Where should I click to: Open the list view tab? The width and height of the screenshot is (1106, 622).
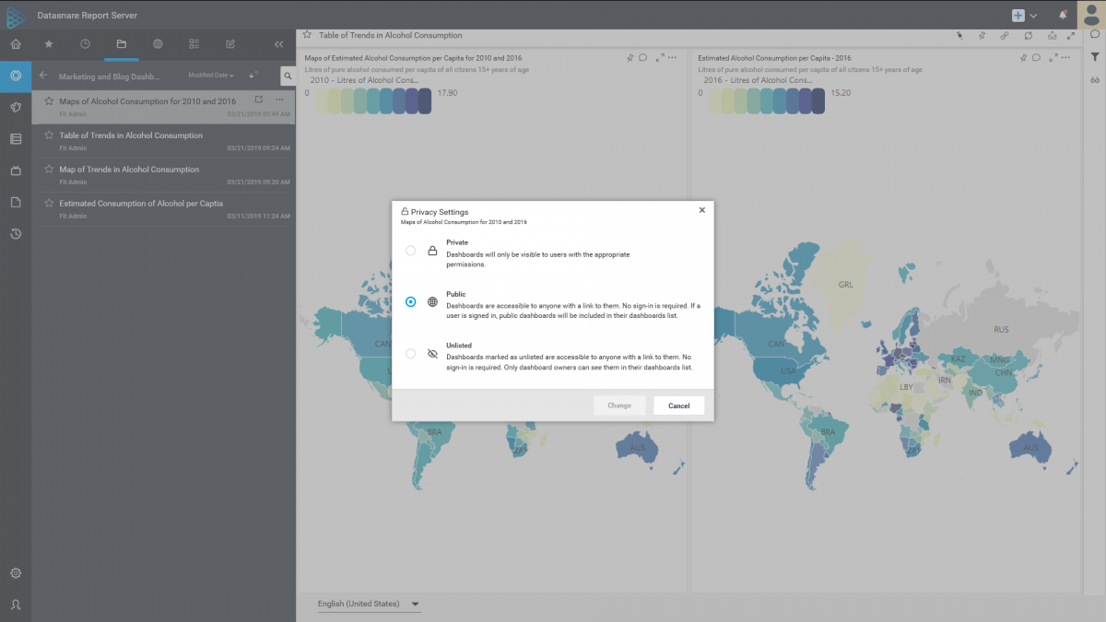point(194,43)
